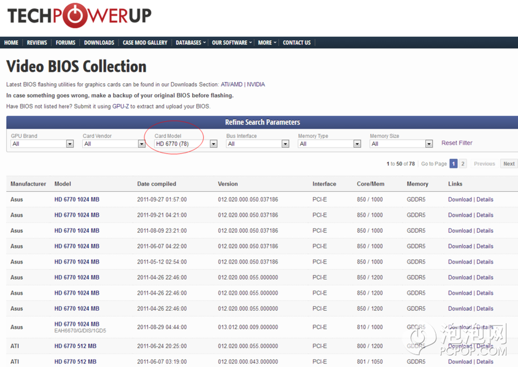The height and width of the screenshot is (367, 518).
Task: View Details for the first Asus entry
Action: coord(485,200)
